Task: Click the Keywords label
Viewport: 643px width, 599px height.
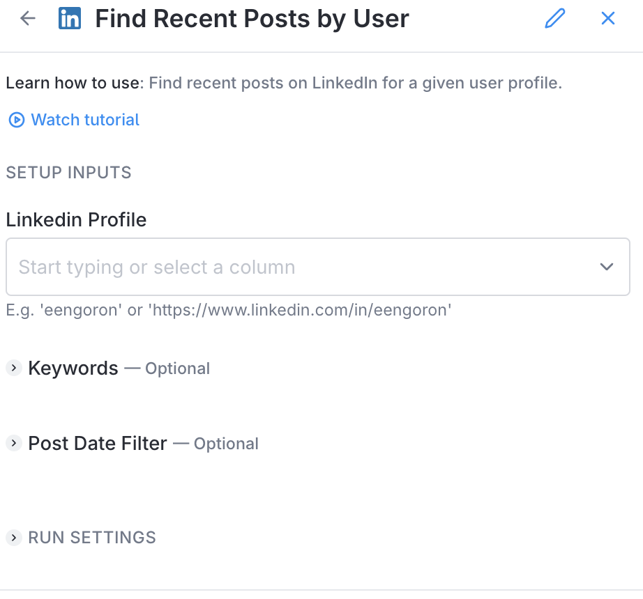Action: click(73, 368)
